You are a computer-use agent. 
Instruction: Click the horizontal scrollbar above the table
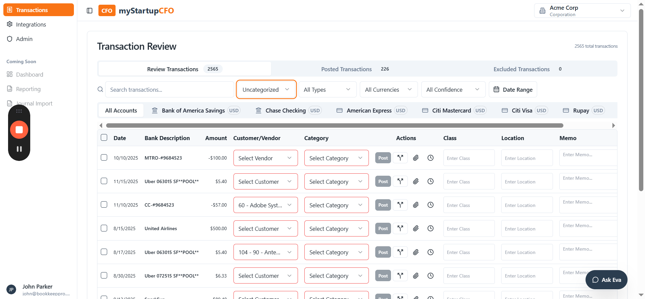pos(335,125)
